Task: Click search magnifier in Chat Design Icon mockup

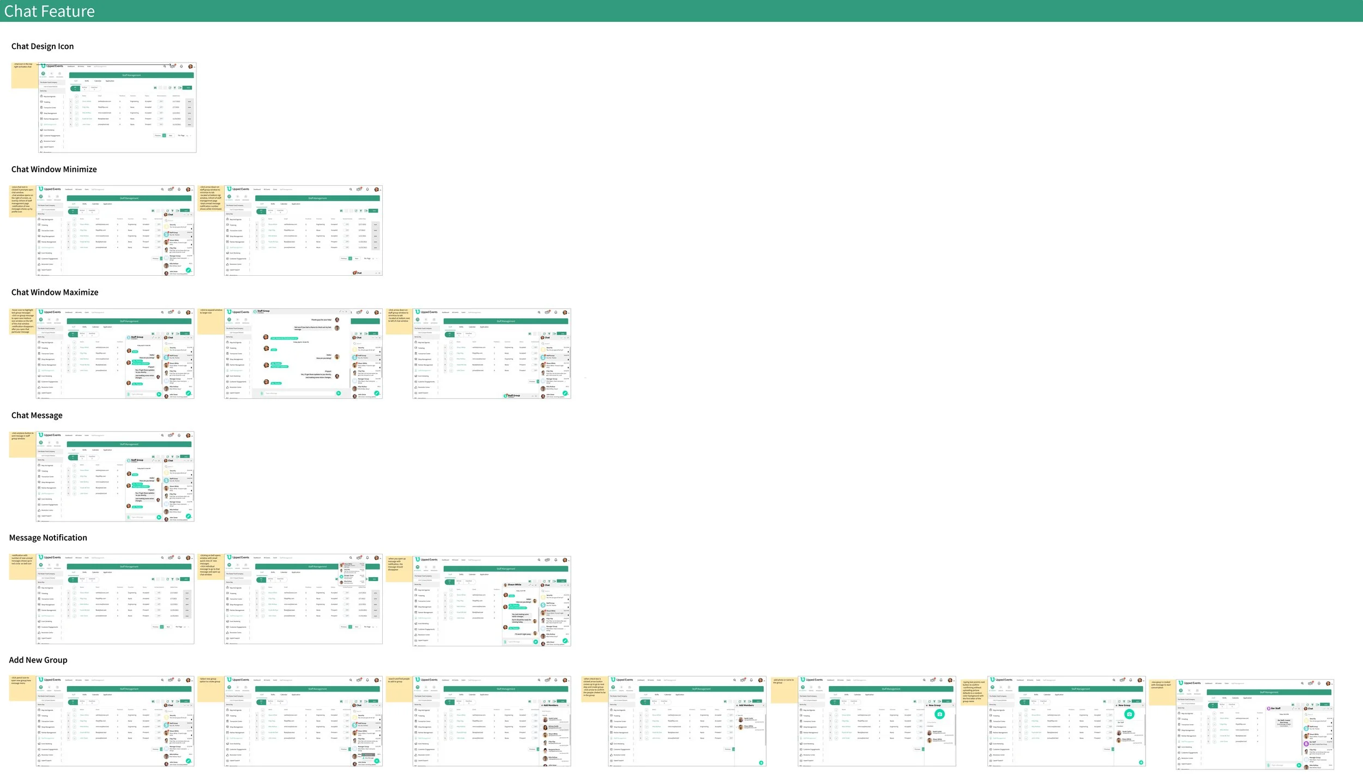Action: (165, 66)
